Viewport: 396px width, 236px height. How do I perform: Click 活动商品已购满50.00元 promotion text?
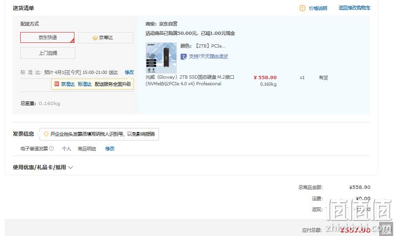pos(190,33)
